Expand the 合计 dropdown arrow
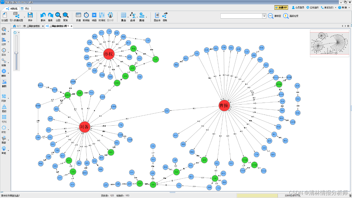Image resolution: width=352 pixels, height=198 pixels. [137, 17]
